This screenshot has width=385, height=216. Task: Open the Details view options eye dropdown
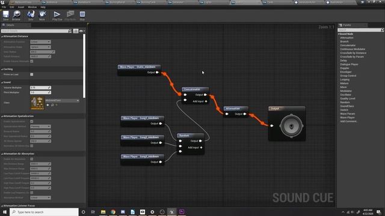point(82,31)
